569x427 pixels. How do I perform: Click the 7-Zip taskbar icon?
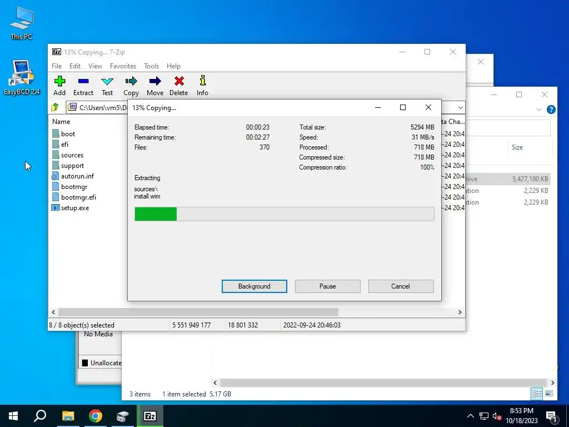150,416
